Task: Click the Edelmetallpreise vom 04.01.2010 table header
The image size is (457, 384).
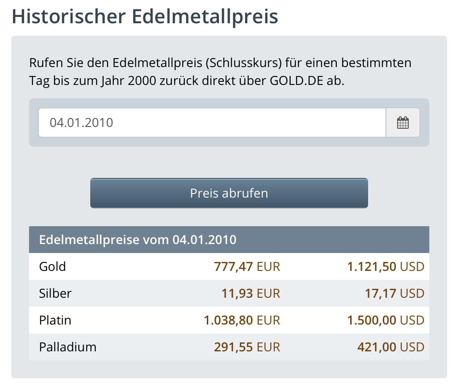Action: (138, 240)
